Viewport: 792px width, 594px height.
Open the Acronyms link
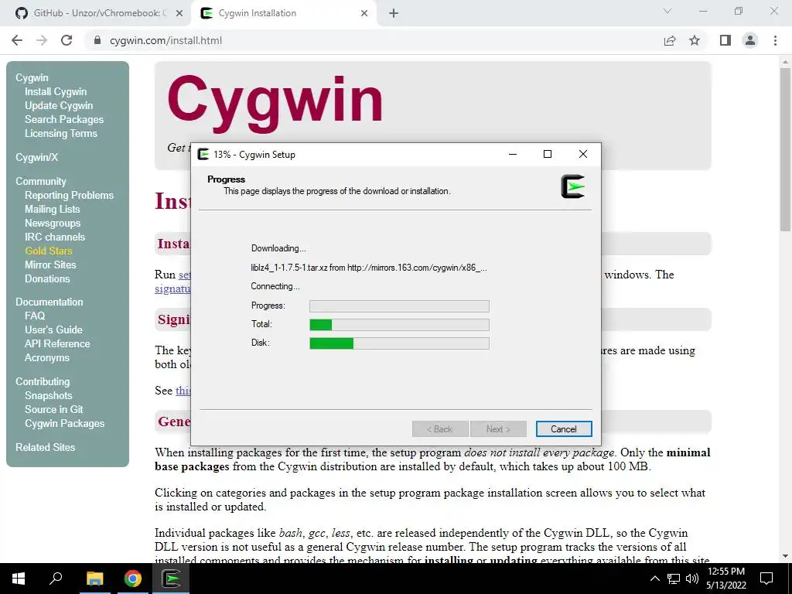click(x=47, y=357)
